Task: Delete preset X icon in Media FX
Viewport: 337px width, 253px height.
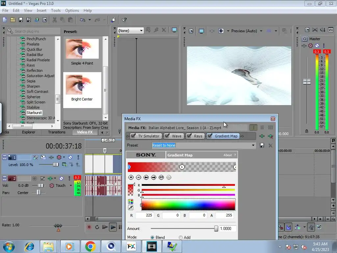Action: click(x=271, y=145)
